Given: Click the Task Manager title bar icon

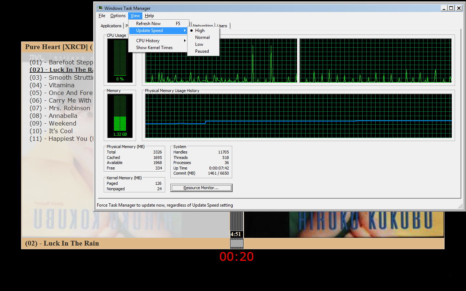Looking at the screenshot, I should click(100, 8).
